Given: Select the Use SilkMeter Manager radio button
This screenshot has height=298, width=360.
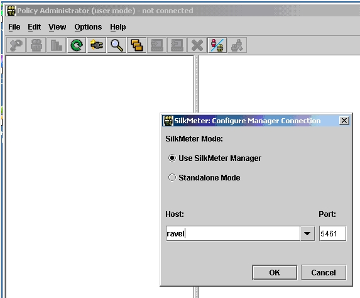Looking at the screenshot, I should tap(172, 158).
